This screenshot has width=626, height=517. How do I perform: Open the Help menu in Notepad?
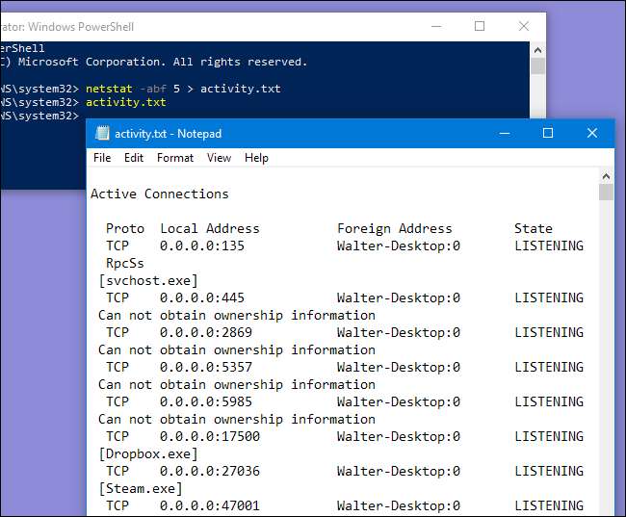point(256,158)
